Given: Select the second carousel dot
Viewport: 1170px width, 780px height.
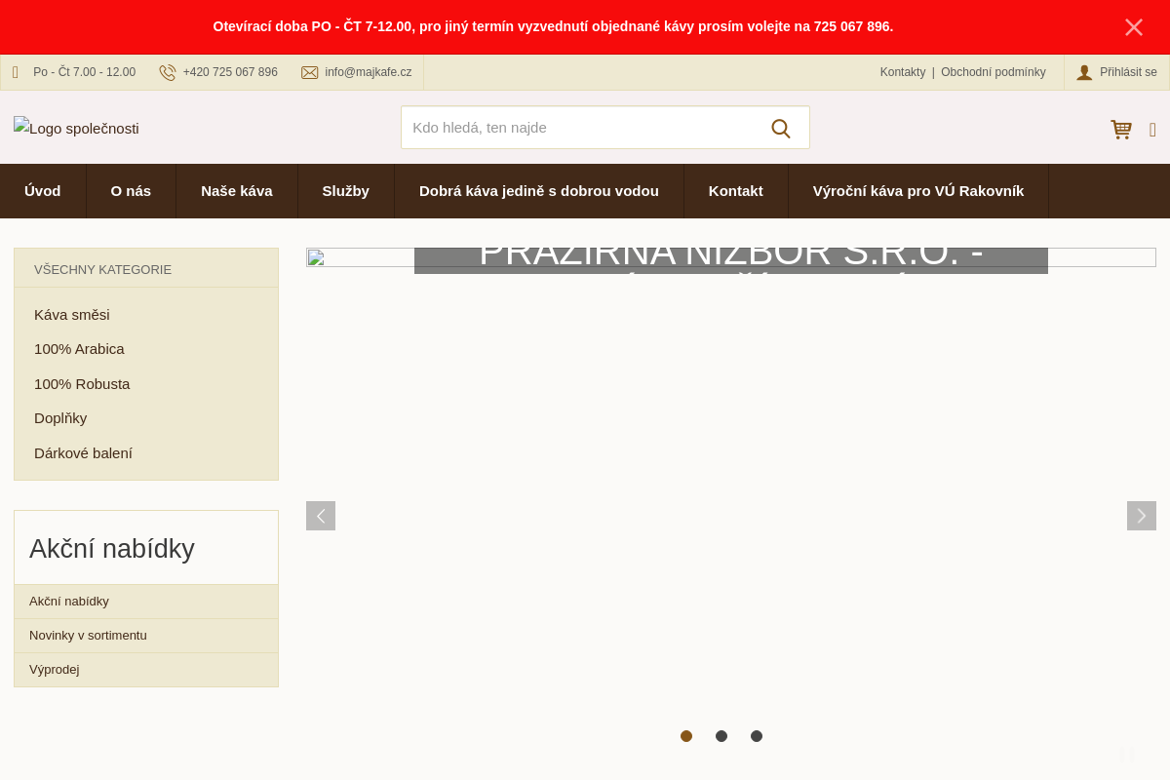Looking at the screenshot, I should [721, 736].
